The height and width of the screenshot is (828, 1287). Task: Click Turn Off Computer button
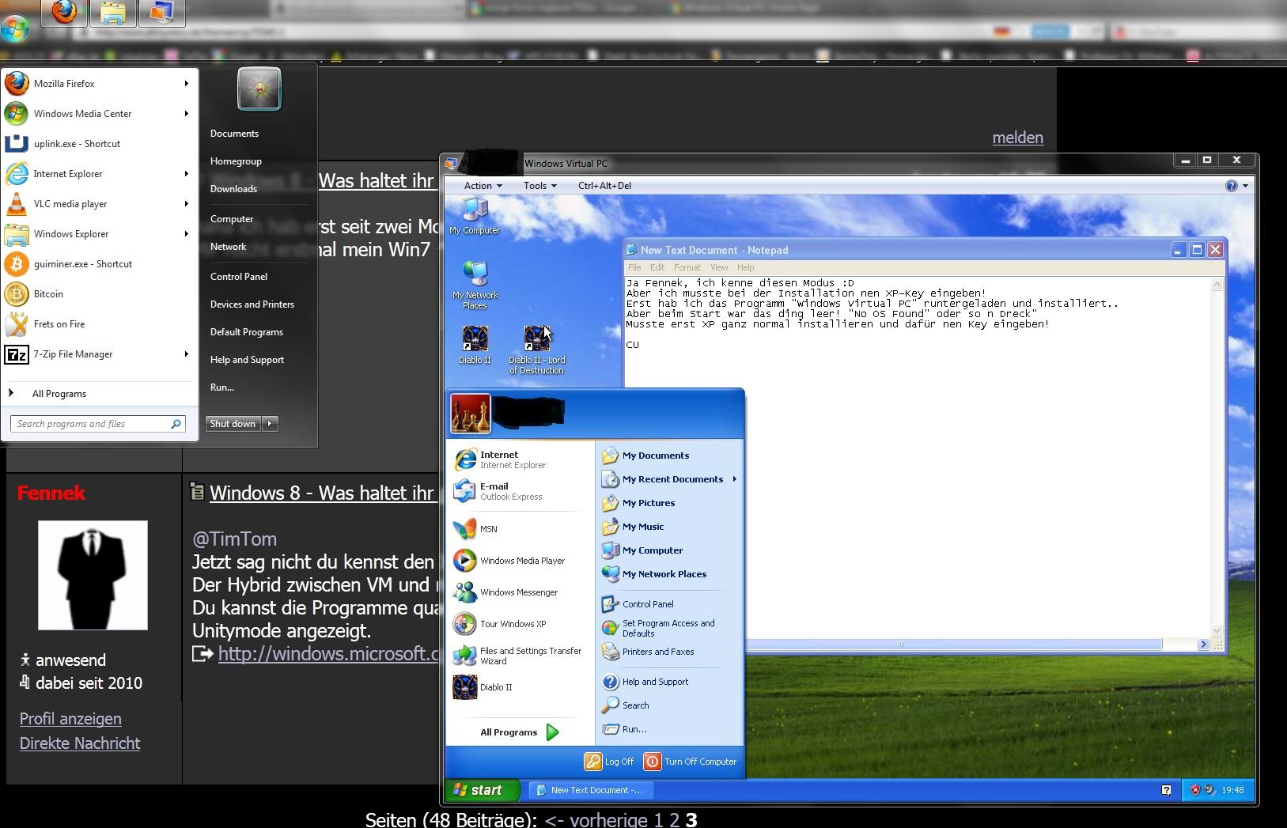691,762
